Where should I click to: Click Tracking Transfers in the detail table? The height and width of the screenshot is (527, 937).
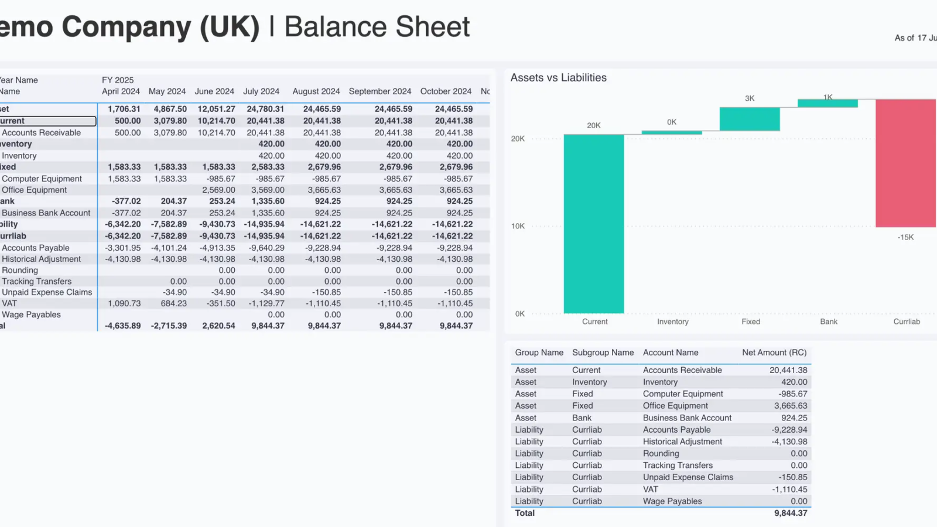tap(678, 466)
